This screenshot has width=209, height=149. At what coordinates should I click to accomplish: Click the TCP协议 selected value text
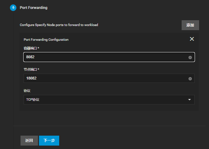(x=32, y=100)
